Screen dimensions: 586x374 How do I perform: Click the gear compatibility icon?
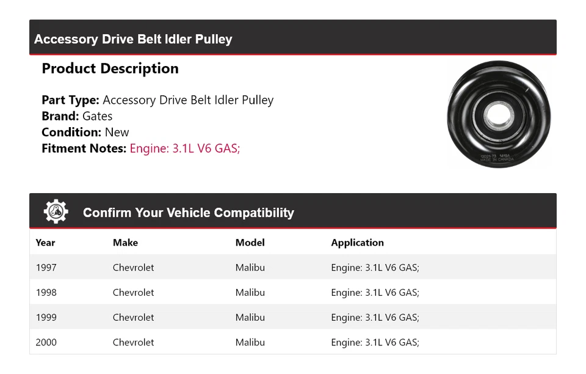coord(56,211)
